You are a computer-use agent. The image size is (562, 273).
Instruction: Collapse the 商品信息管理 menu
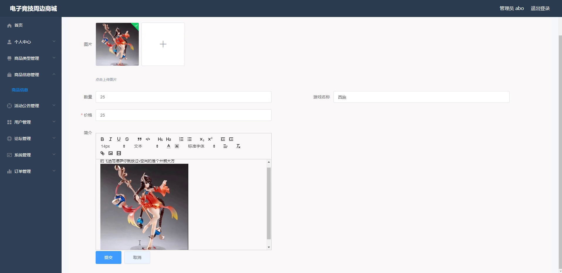pos(31,75)
